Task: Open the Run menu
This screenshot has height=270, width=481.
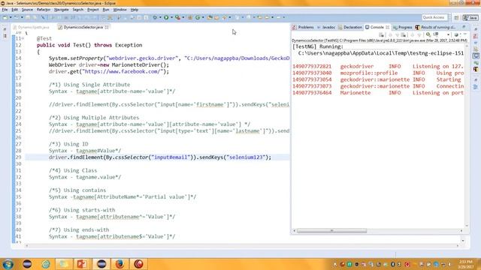Action: (106, 10)
